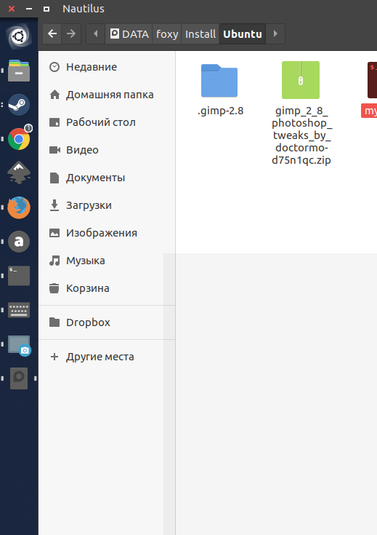
Task: Open Документы in the sidebar
Action: [x=107, y=178]
